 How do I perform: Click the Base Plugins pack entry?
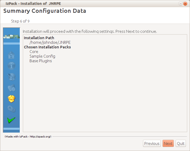coord(41,61)
